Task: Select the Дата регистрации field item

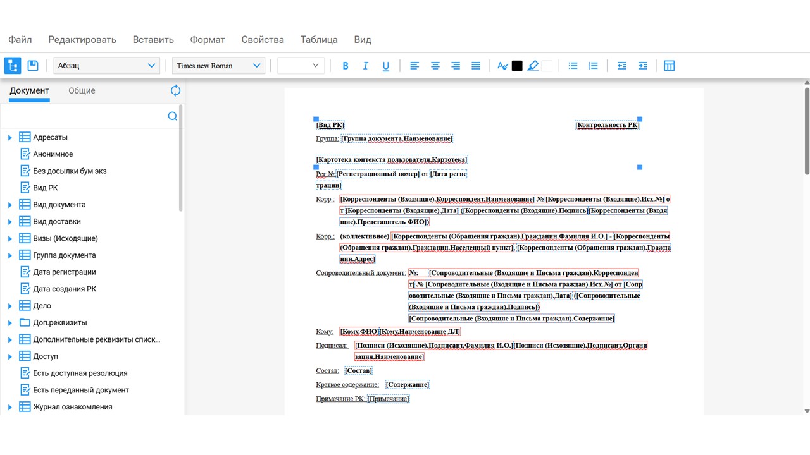Action: (65, 272)
